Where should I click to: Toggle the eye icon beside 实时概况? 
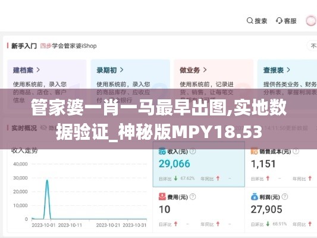click(43, 128)
